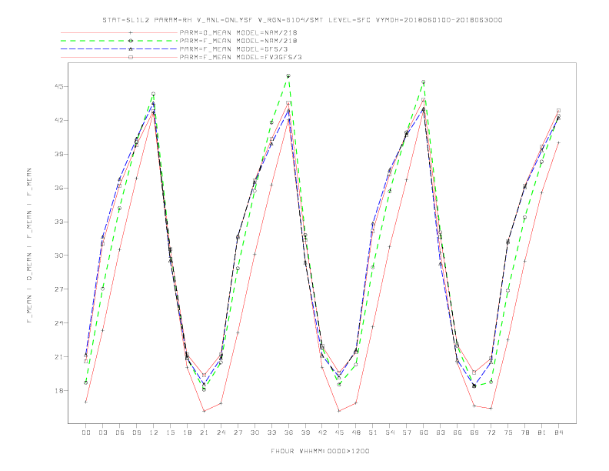Click the triangle marker on blue GFS/3 legend line
Screen dimensions: 609x471
click(131, 49)
